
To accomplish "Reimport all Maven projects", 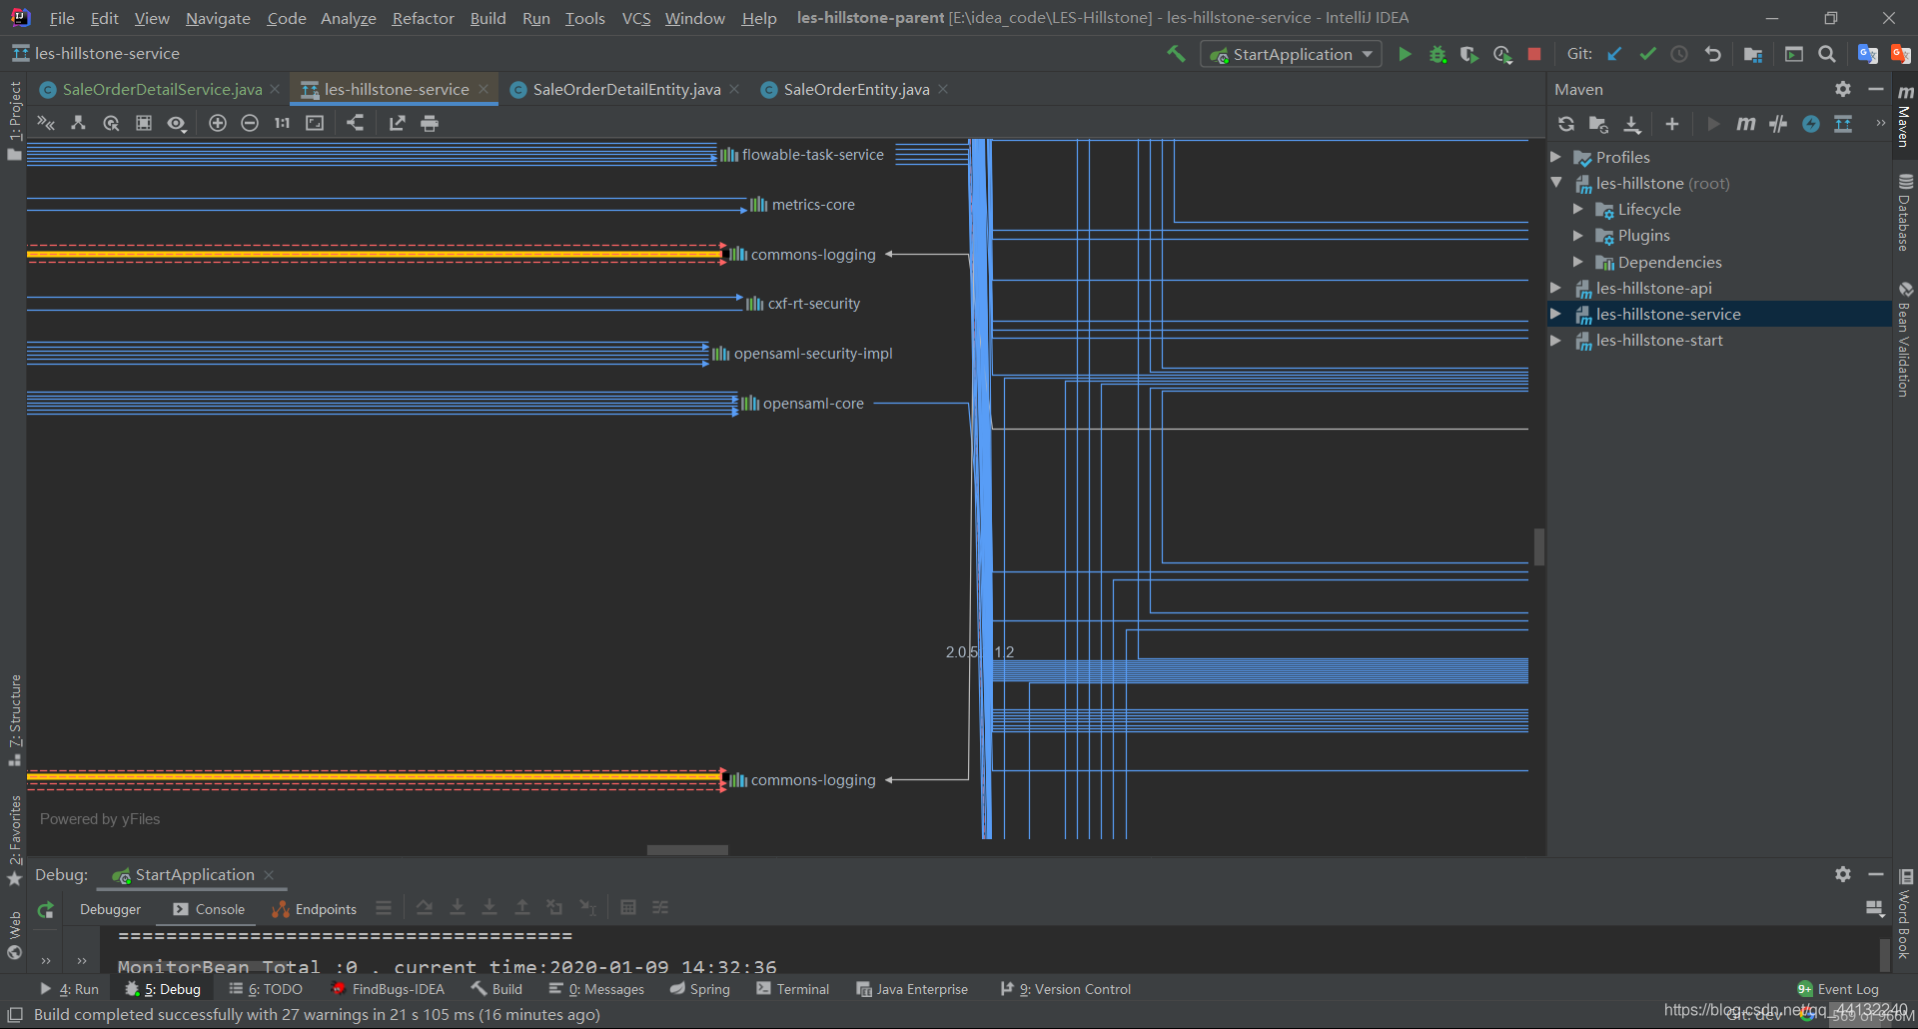I will (1566, 124).
